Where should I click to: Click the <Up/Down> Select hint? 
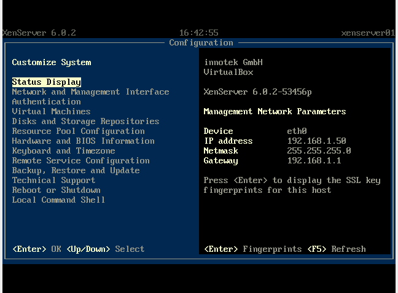(105, 249)
